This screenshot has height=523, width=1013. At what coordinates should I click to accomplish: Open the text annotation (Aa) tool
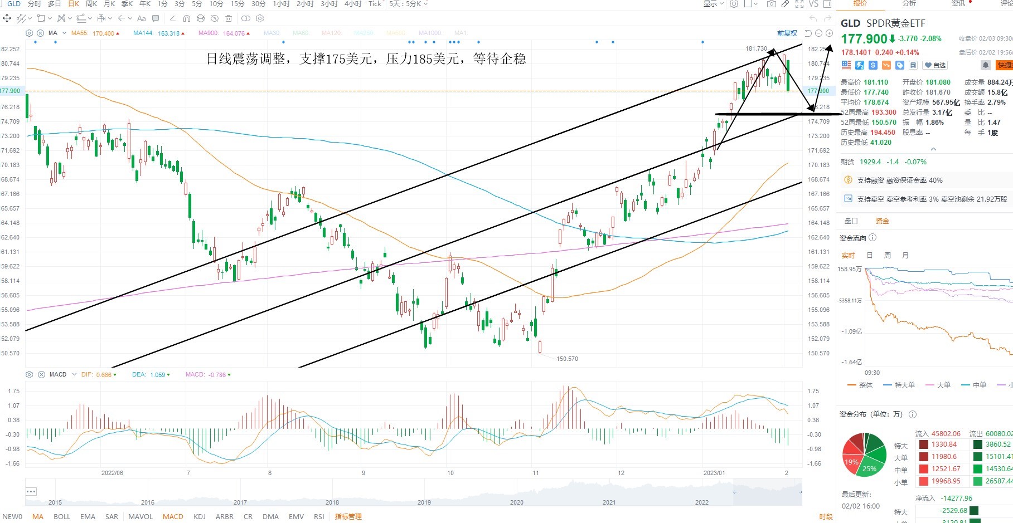pos(142,18)
